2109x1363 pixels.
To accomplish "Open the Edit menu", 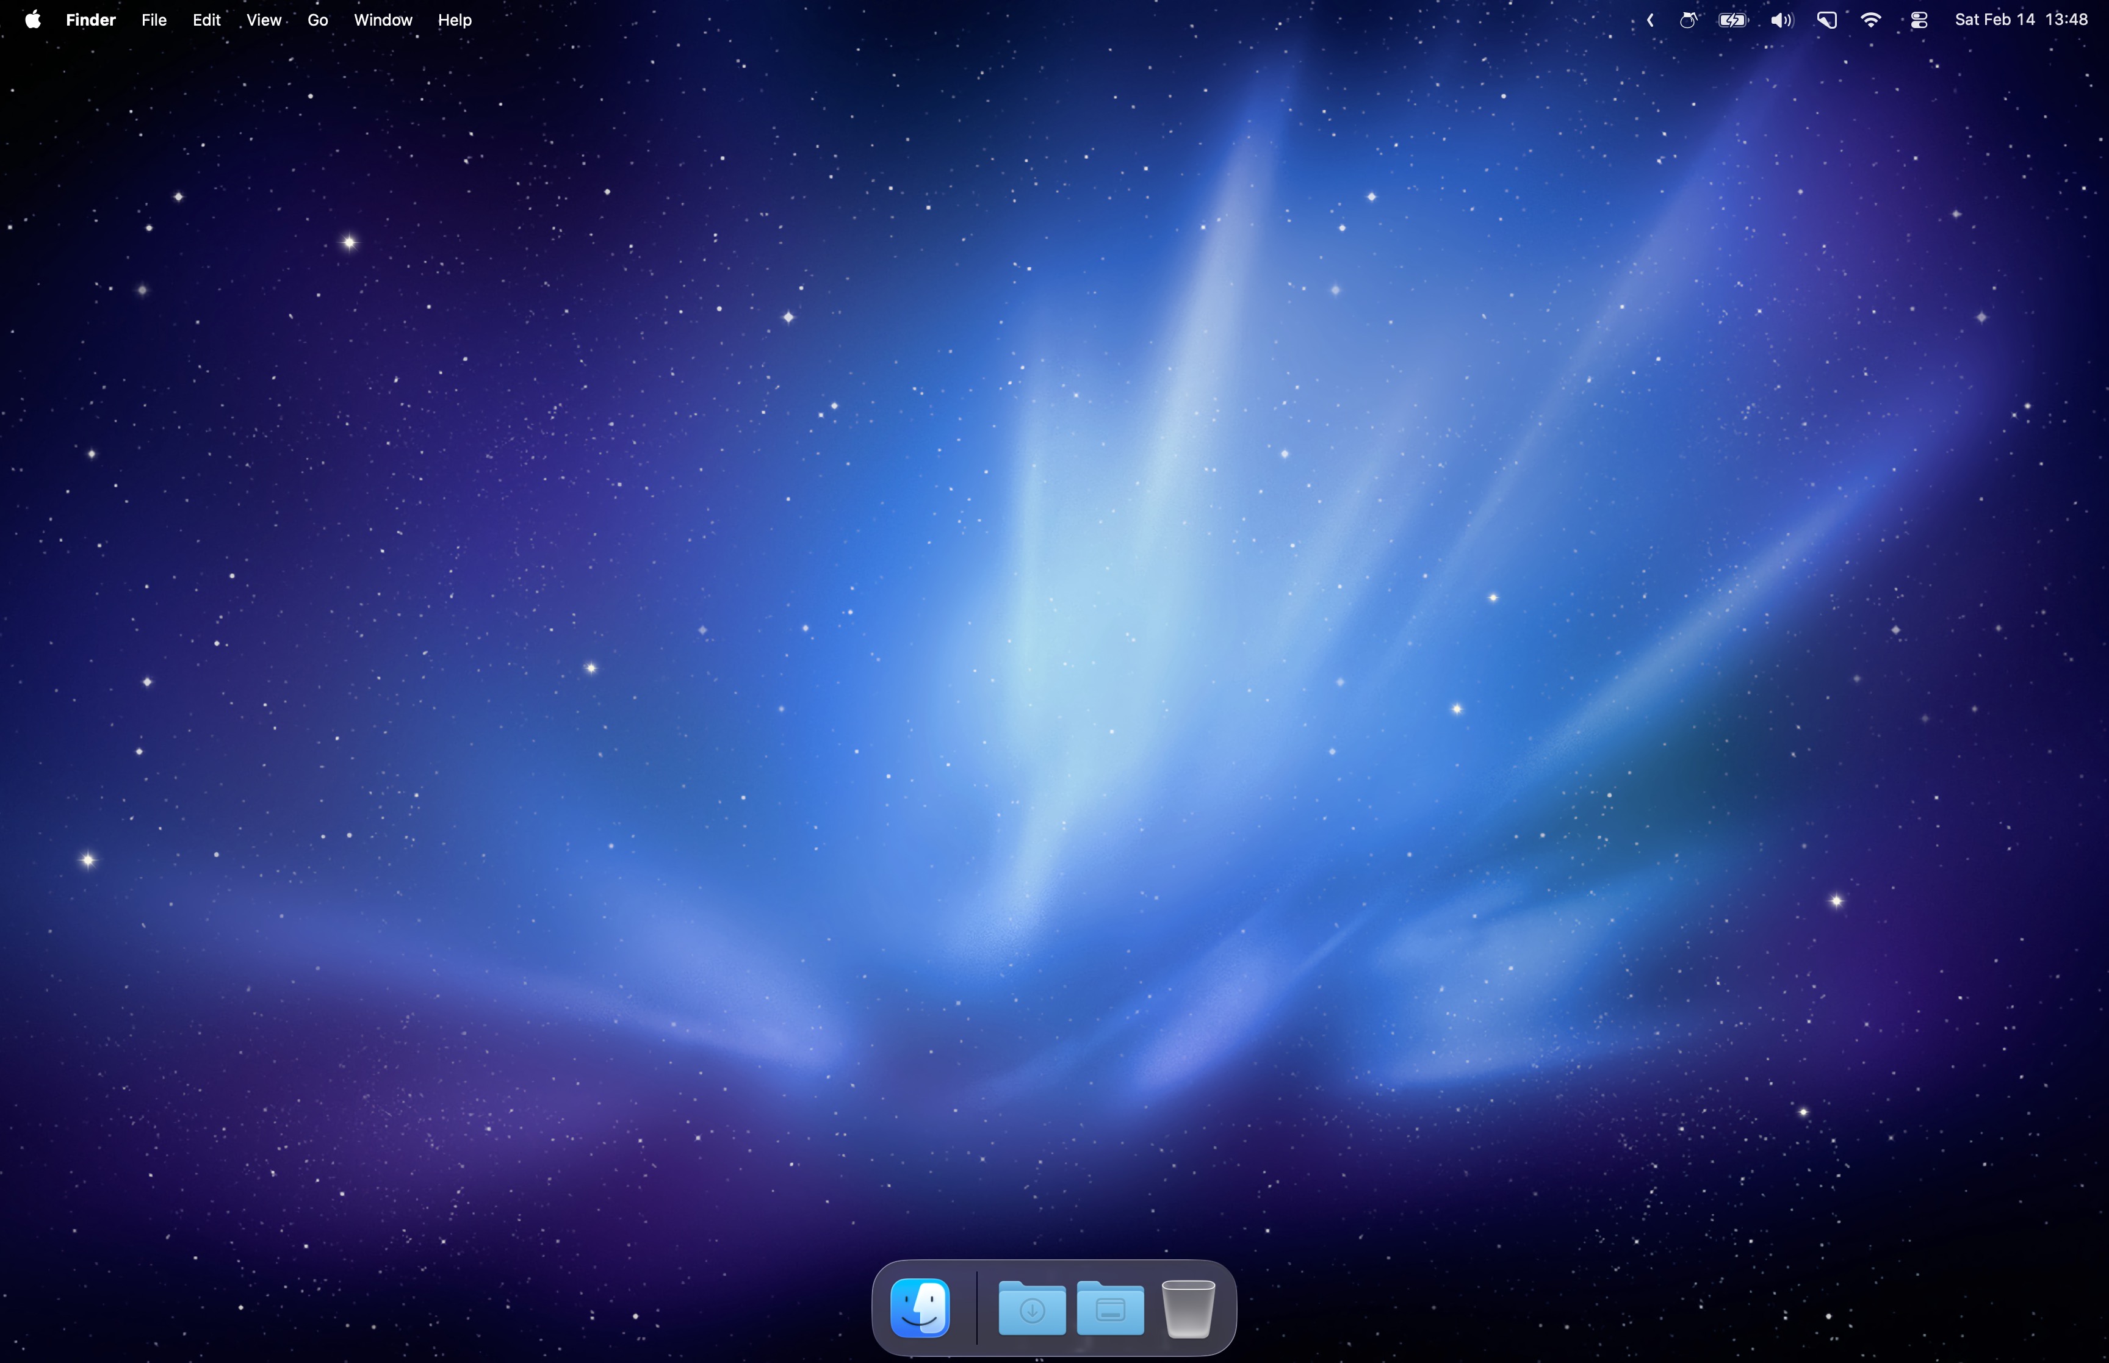I will (x=206, y=20).
